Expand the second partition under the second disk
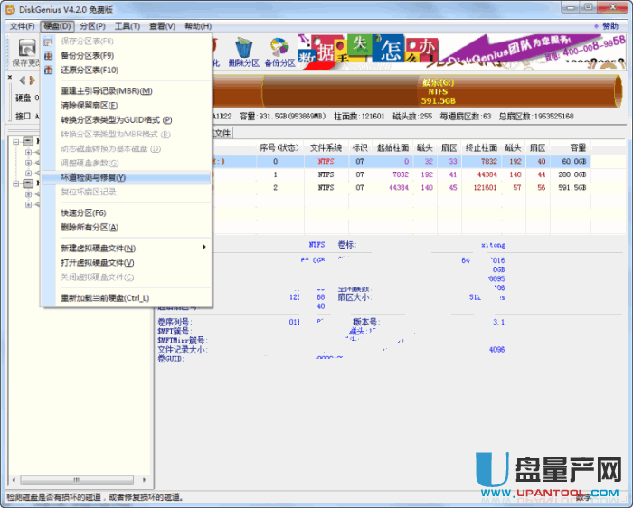633x508 pixels. (x=28, y=204)
